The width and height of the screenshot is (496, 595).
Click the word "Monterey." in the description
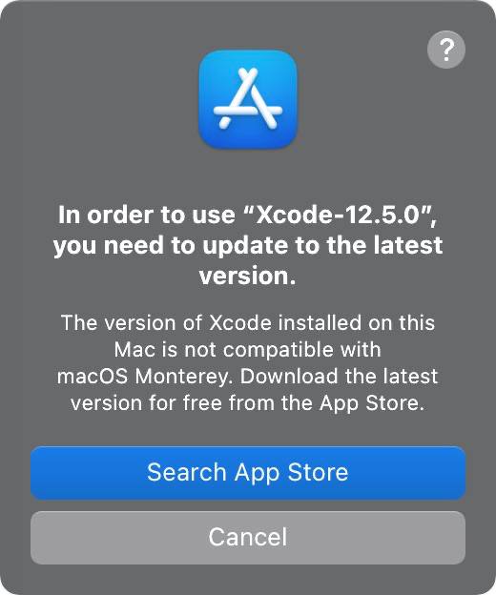click(x=183, y=378)
